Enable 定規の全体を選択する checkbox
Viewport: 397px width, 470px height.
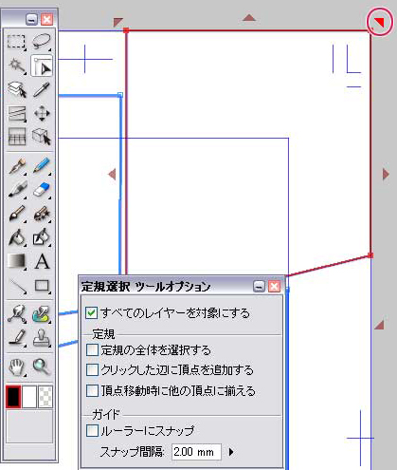pos(92,350)
